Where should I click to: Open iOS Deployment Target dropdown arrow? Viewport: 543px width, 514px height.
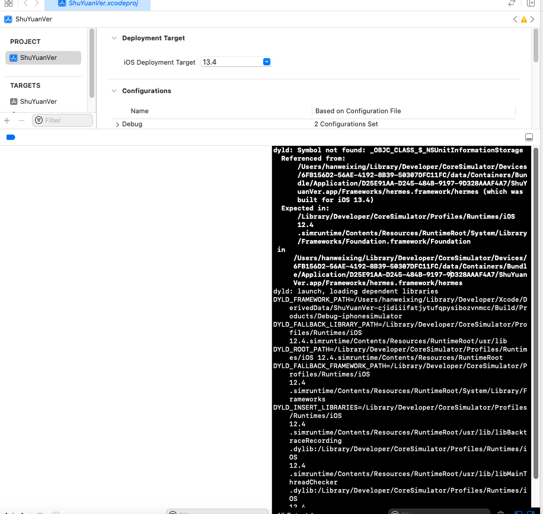[x=266, y=62]
